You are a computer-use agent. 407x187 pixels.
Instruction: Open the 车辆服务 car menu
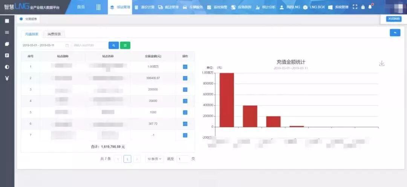(193, 7)
